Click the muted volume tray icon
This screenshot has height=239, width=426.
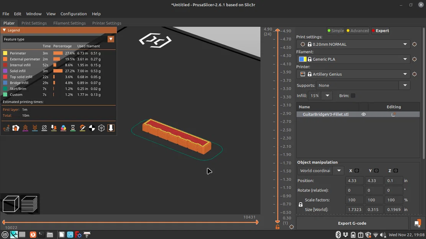(x=383, y=235)
